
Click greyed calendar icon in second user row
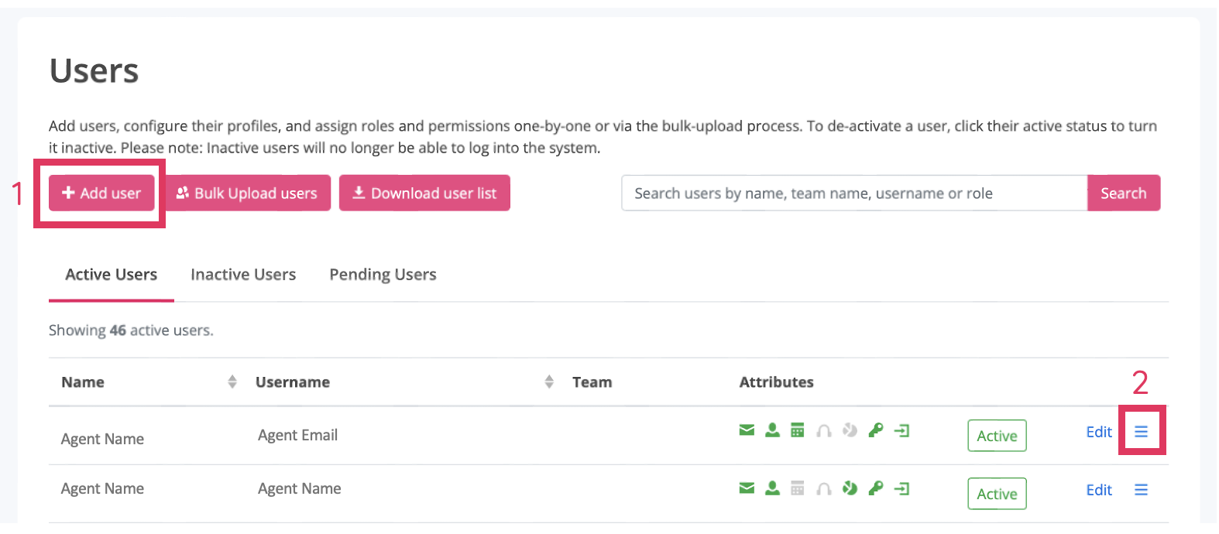(797, 488)
